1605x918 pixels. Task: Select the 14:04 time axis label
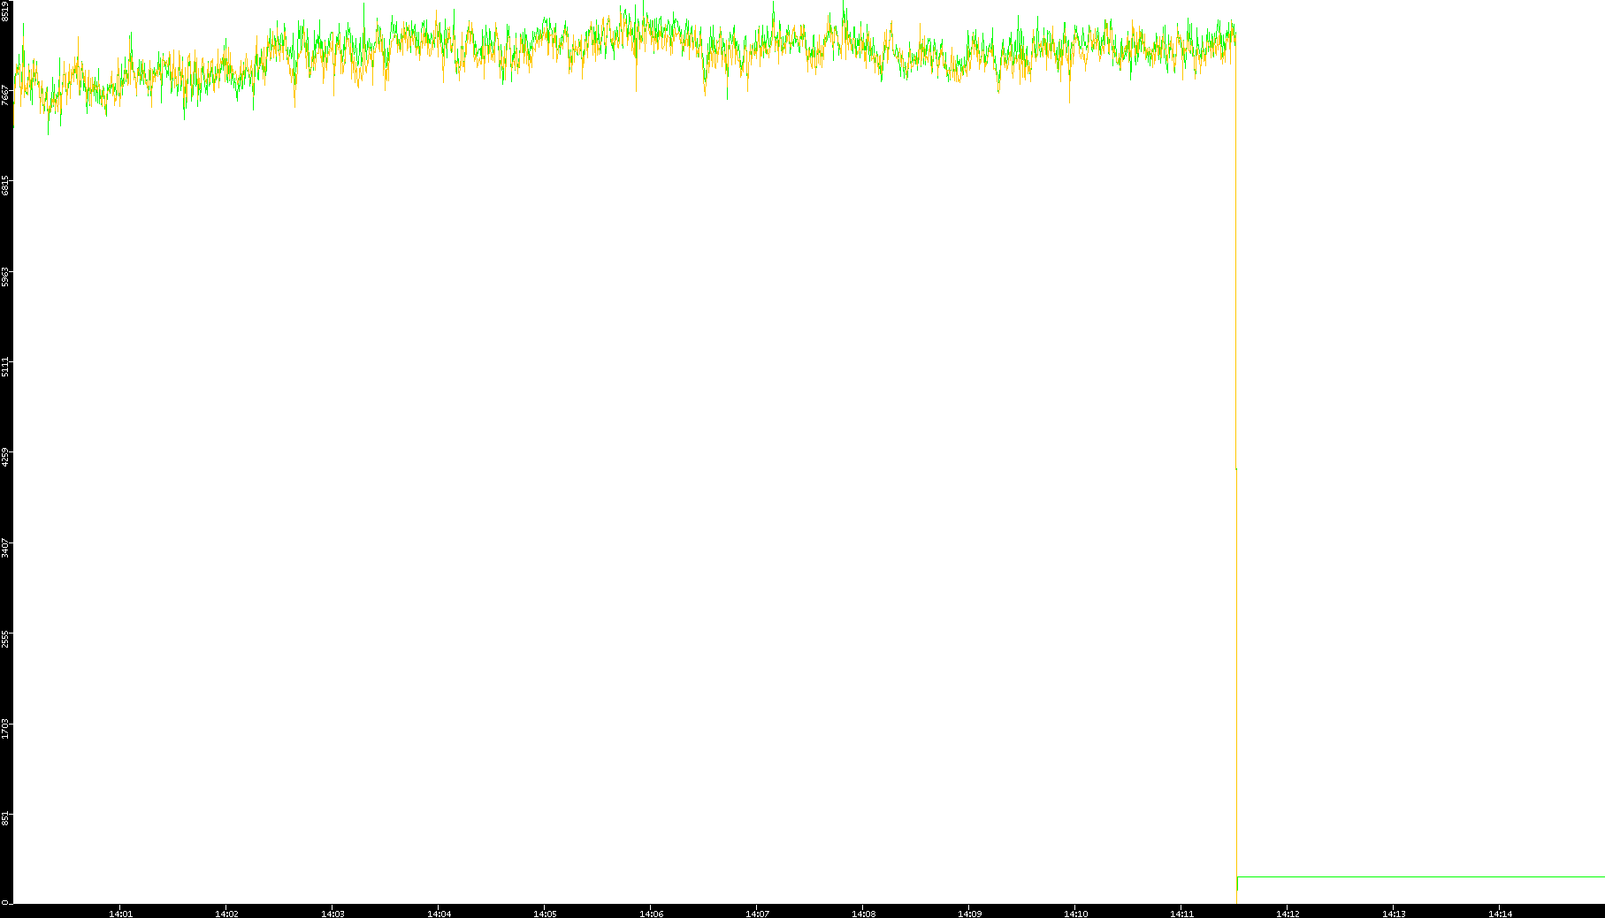439,914
